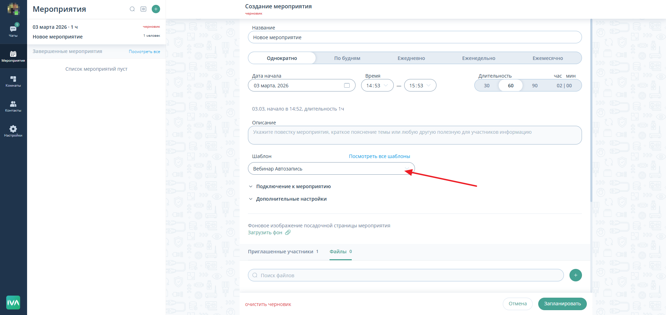Click 'Посмотреть все шаблоны' link
Viewport: 666px width, 315px height.
tap(379, 156)
